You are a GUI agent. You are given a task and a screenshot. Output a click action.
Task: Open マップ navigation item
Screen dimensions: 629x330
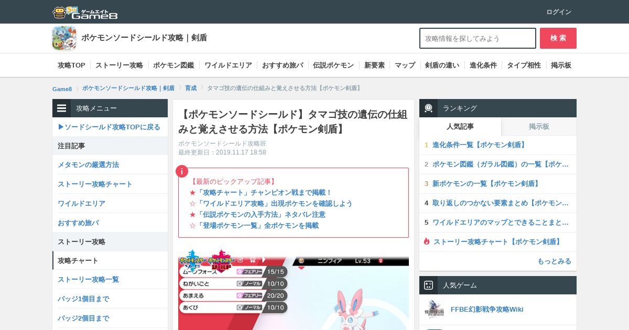[x=405, y=65]
